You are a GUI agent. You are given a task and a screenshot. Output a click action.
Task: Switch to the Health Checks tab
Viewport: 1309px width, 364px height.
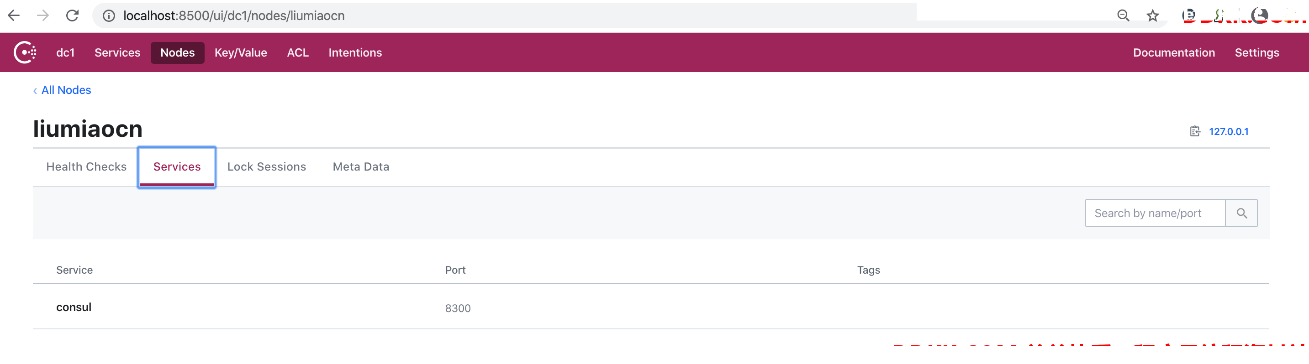click(86, 166)
